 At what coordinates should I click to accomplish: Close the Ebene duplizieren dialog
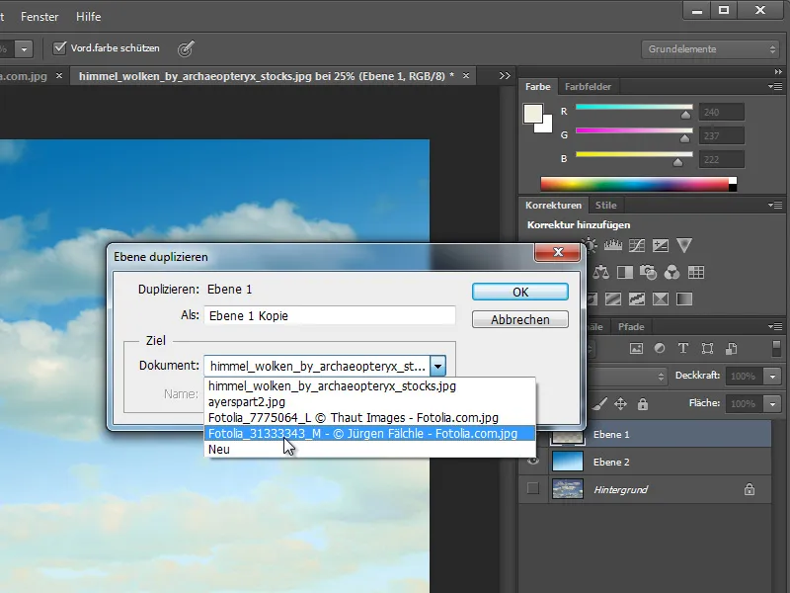tap(558, 252)
